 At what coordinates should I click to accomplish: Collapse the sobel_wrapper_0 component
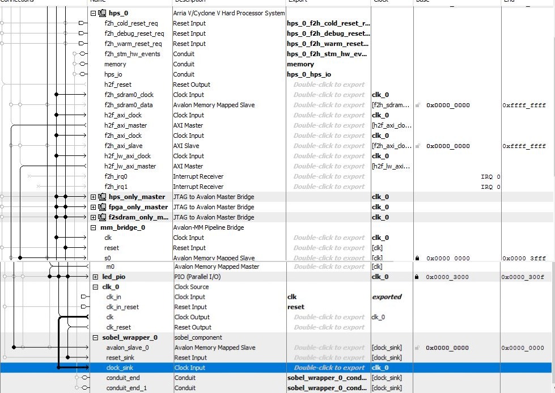pos(96,337)
